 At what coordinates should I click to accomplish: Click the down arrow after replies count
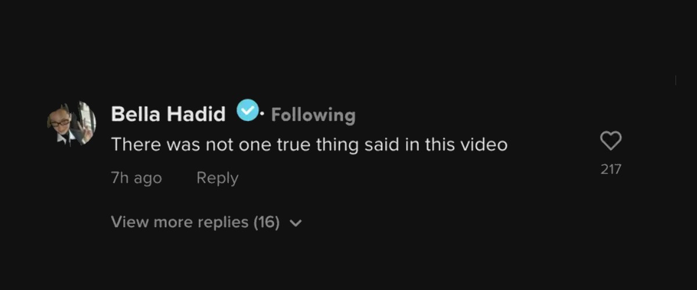click(x=296, y=223)
